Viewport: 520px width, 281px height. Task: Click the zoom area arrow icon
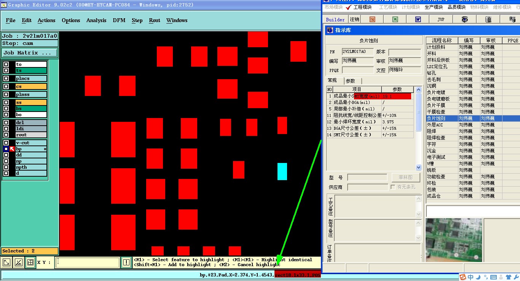coord(7,262)
